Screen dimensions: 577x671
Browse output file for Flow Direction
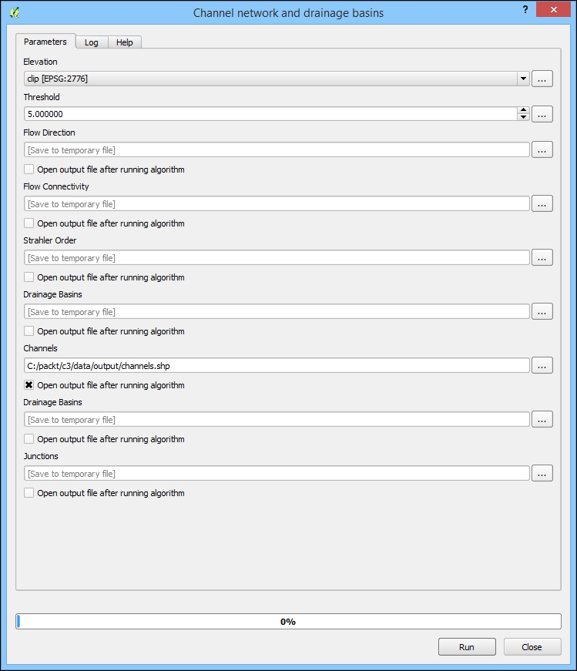pyautogui.click(x=542, y=149)
